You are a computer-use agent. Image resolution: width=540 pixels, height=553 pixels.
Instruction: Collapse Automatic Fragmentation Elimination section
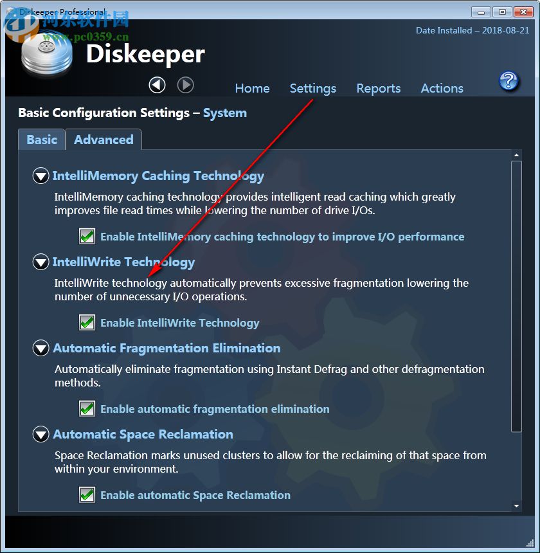click(x=40, y=348)
